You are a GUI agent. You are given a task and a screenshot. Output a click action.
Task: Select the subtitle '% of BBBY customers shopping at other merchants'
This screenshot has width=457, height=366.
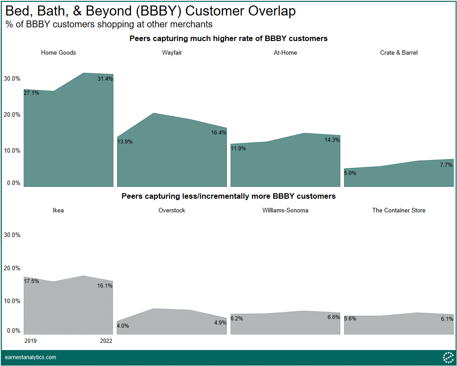click(109, 24)
